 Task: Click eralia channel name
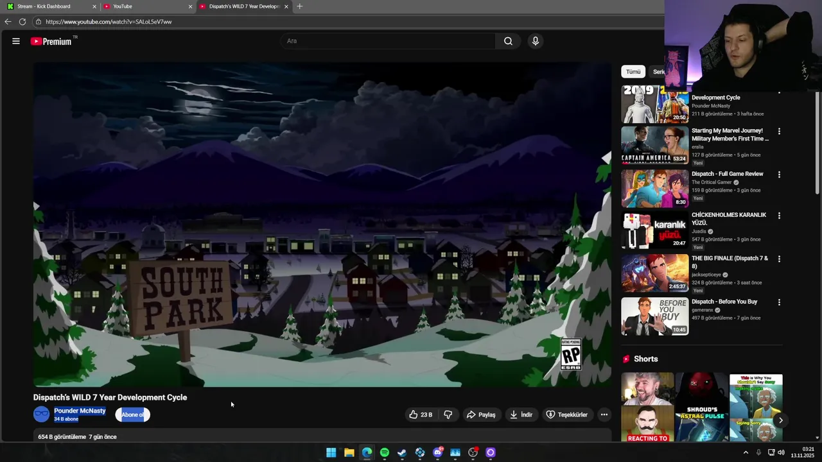click(x=697, y=147)
